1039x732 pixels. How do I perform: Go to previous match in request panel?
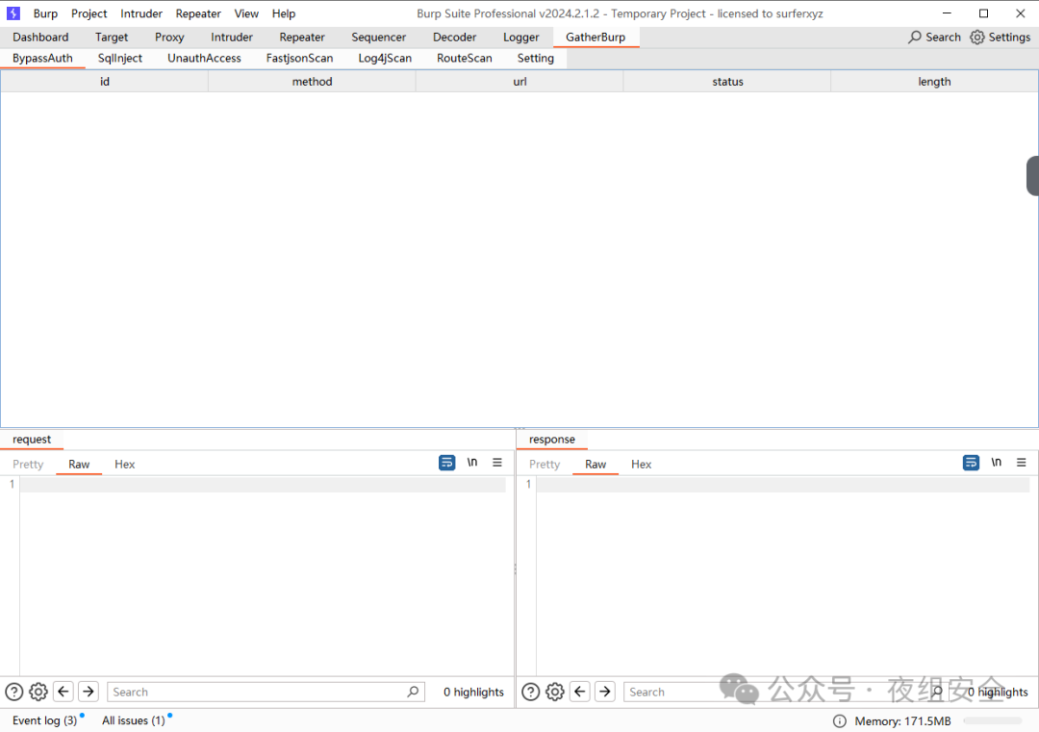[x=63, y=692]
